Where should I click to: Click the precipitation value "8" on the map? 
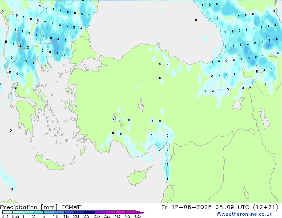click(248, 58)
